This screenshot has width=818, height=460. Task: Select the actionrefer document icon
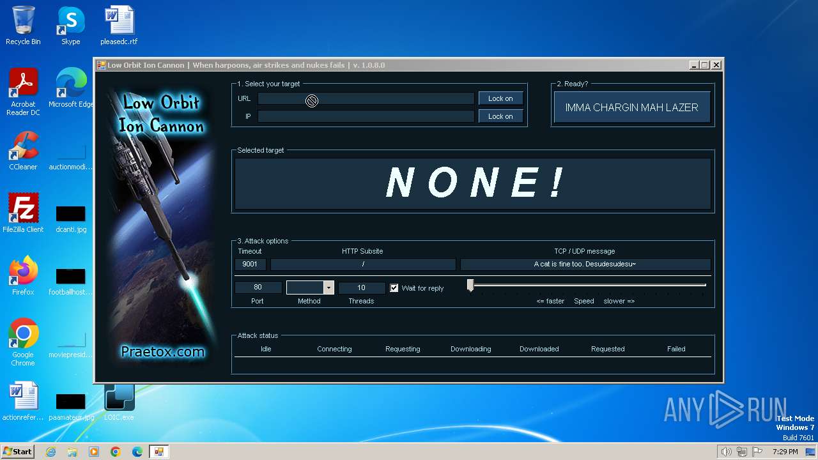23,401
